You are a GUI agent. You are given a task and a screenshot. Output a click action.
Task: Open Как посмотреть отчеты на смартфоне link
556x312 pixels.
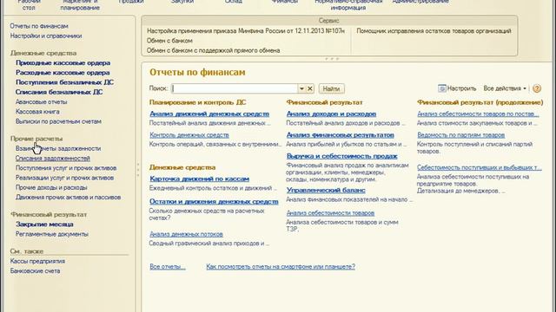(281, 267)
